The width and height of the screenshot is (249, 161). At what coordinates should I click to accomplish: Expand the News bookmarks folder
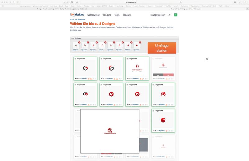point(86,6)
